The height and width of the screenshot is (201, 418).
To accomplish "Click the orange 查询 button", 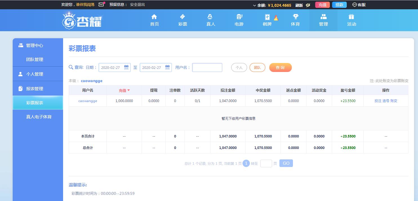I will tap(280, 67).
